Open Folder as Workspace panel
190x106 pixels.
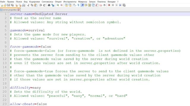coord(101,5)
